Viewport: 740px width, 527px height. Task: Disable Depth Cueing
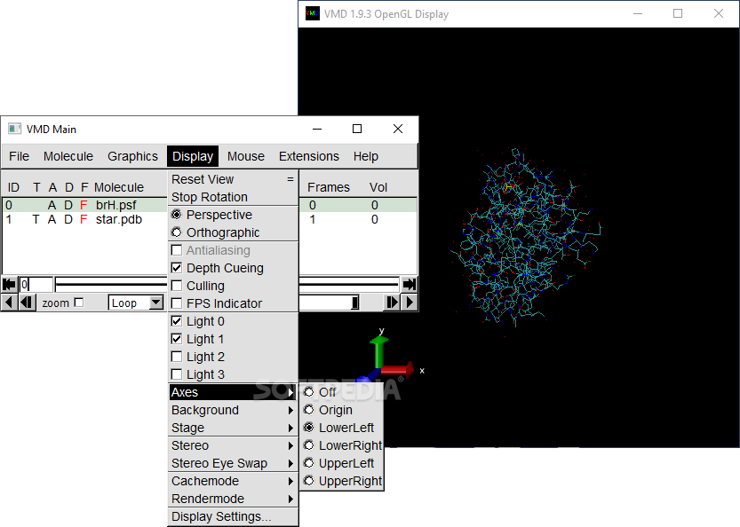pyautogui.click(x=177, y=268)
